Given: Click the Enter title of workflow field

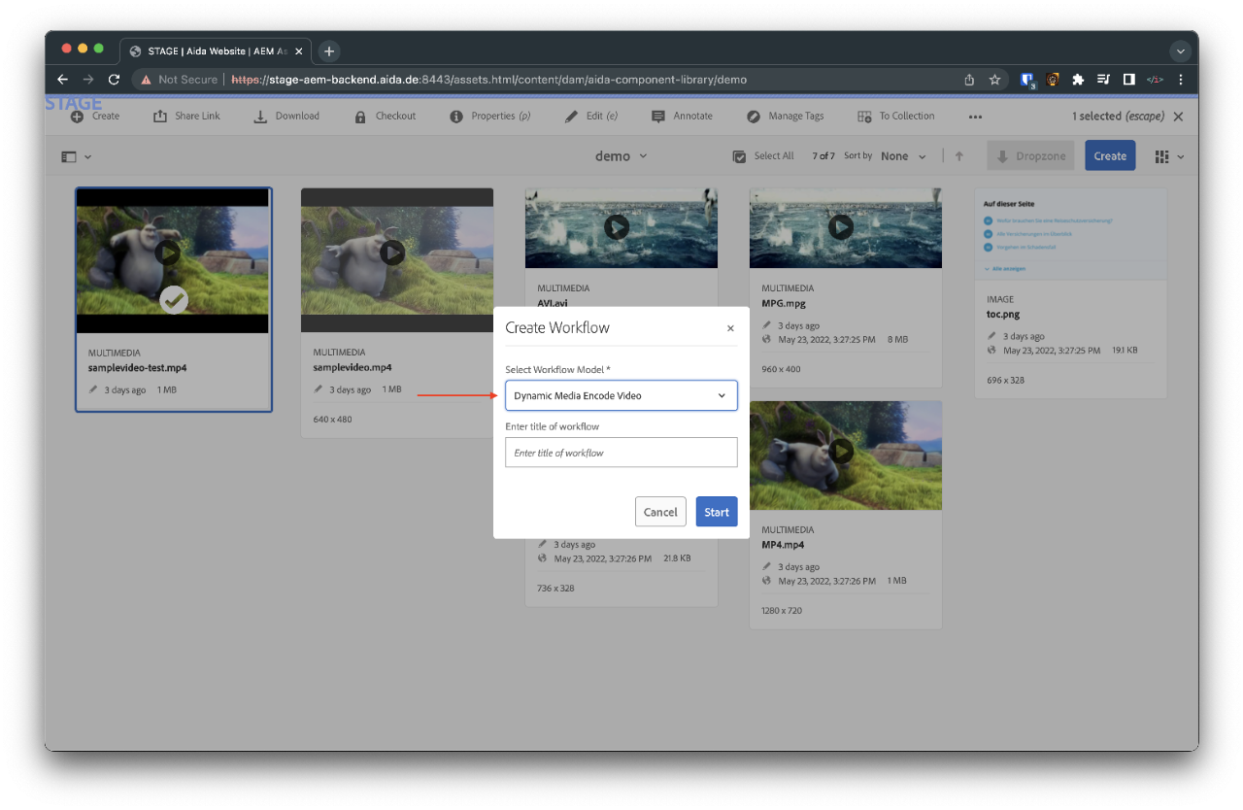Looking at the screenshot, I should point(621,452).
